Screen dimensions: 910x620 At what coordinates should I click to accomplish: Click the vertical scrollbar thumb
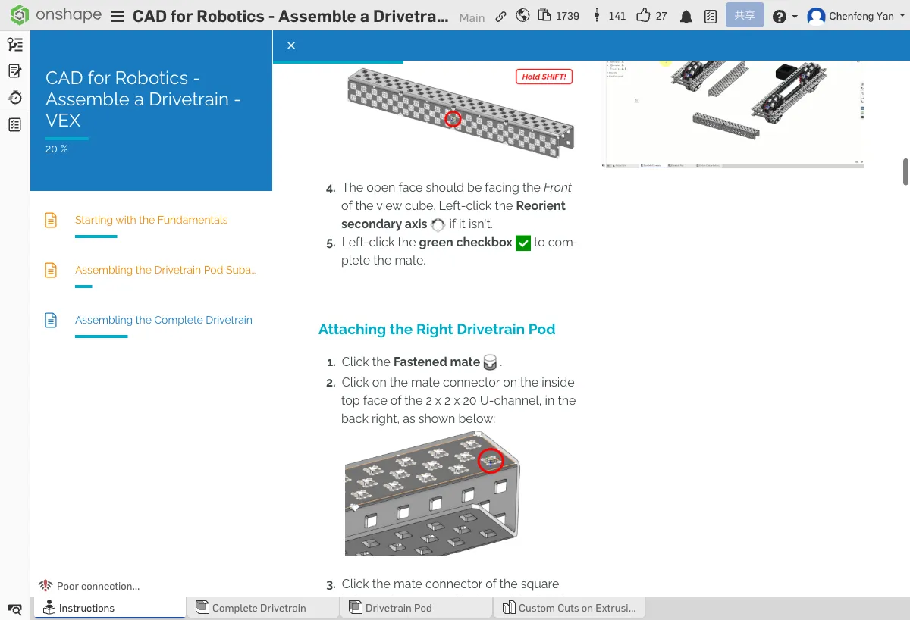pos(905,172)
